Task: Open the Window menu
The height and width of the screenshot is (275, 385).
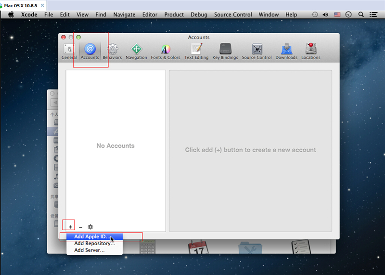Action: coord(269,14)
